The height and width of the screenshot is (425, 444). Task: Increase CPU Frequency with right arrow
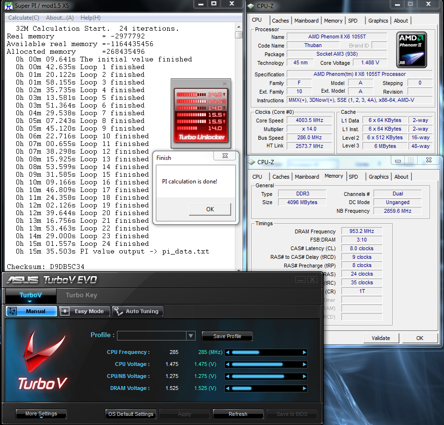pos(304,352)
